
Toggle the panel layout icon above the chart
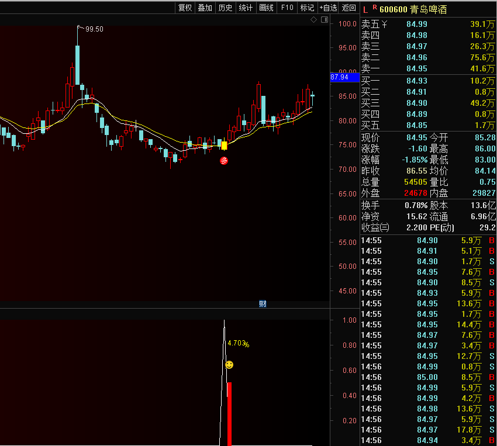point(325,20)
